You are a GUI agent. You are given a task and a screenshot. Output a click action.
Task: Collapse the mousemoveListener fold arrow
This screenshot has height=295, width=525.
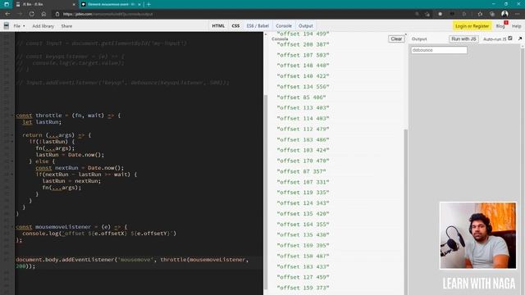[x=13, y=227]
